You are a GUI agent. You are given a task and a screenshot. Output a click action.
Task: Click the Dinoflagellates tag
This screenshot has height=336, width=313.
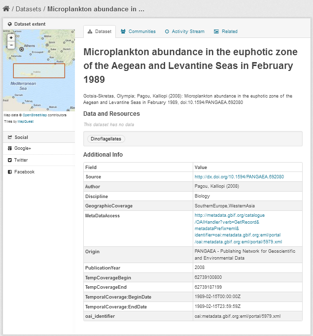click(x=106, y=139)
